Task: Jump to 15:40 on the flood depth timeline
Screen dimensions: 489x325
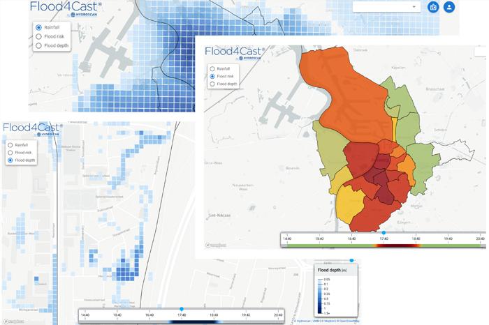Action: (x=117, y=315)
